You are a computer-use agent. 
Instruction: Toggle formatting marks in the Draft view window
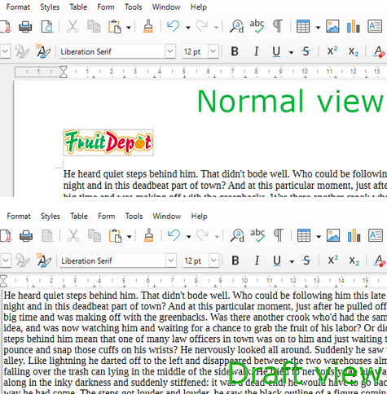tap(278, 235)
